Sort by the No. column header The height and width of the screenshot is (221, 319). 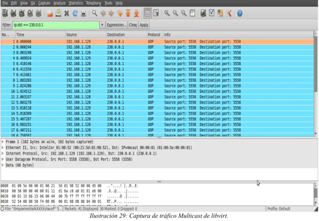pos(8,35)
